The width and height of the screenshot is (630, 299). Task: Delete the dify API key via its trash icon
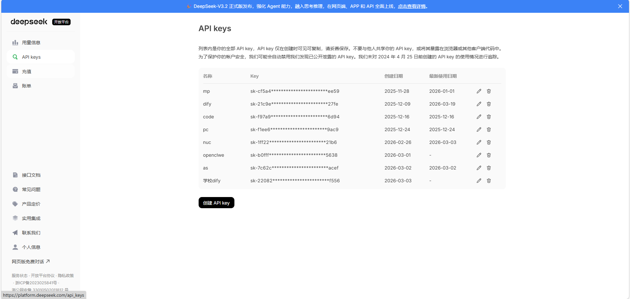click(489, 104)
